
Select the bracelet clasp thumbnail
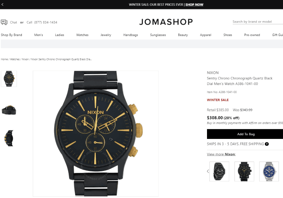tap(9, 110)
